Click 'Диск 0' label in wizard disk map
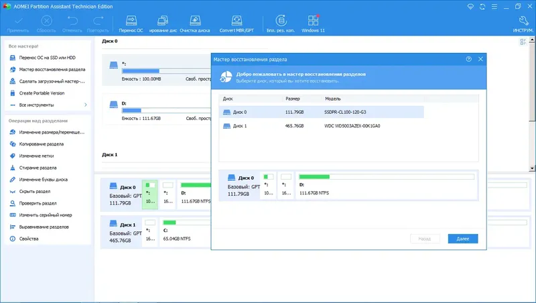 coord(246,178)
